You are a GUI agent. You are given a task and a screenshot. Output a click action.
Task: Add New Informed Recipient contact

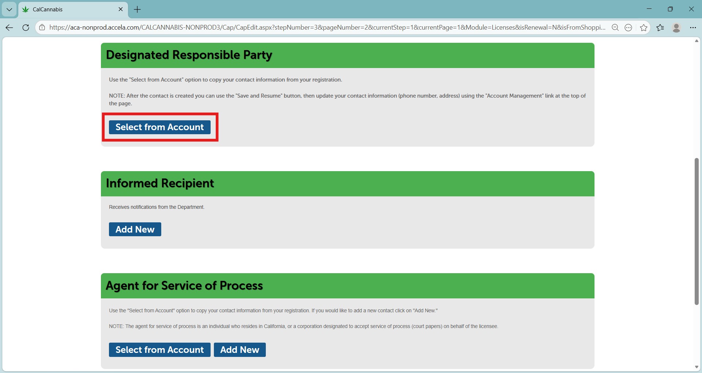pos(135,229)
